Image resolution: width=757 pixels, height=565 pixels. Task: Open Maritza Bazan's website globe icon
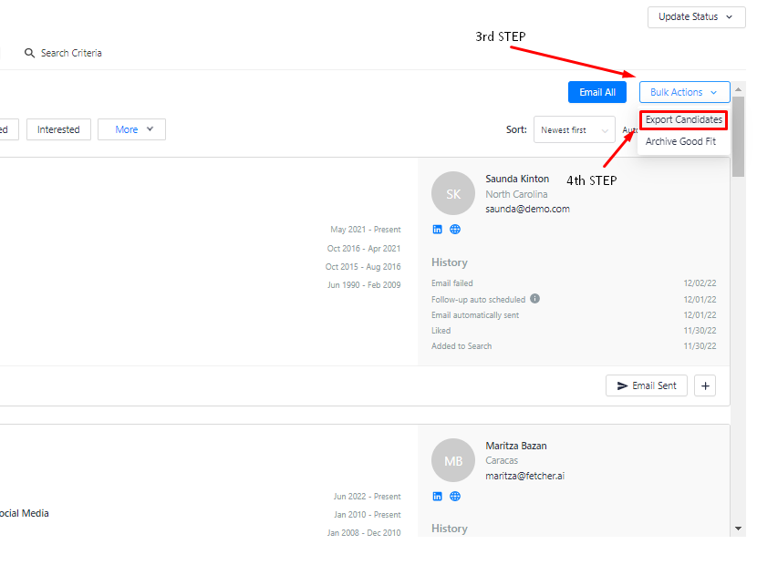[455, 496]
